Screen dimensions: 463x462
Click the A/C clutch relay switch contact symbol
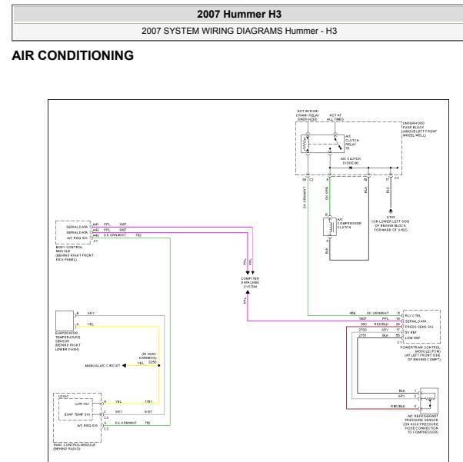337,143
